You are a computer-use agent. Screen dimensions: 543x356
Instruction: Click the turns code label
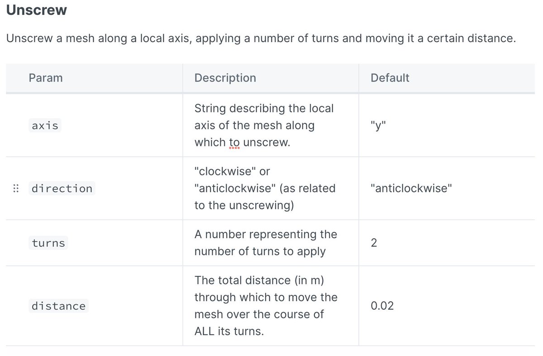[48, 243]
